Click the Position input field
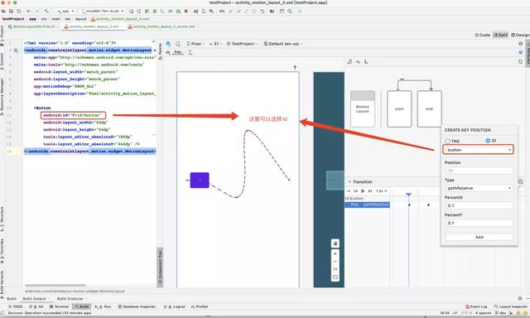Viewport: 530px width, 318px height. [479, 171]
